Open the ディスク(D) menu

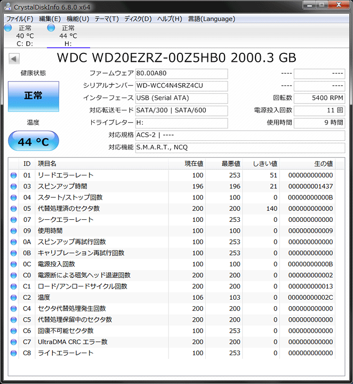pos(138,19)
